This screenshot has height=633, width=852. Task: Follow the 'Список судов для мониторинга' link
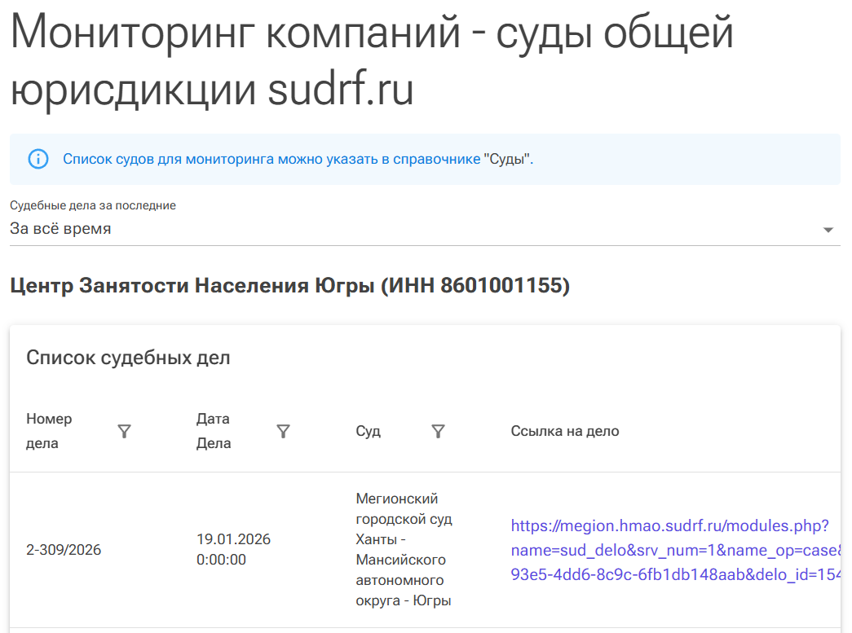pos(271,159)
